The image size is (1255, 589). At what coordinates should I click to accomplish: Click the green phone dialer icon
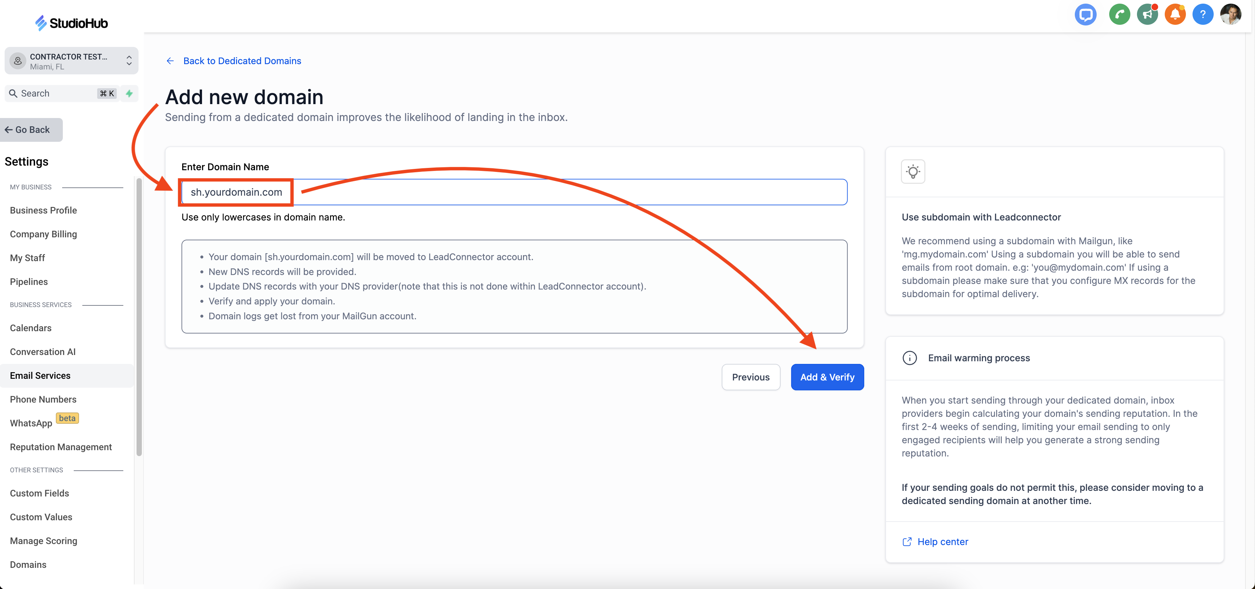(x=1119, y=15)
